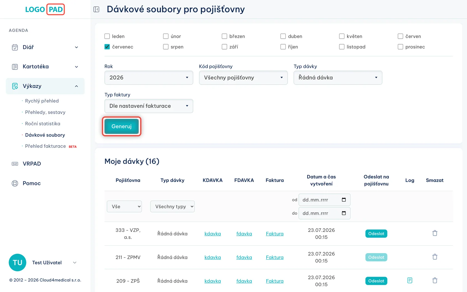The image size is (467, 292).
Task: Download kdavka file for 333 - VZP
Action: (213, 234)
